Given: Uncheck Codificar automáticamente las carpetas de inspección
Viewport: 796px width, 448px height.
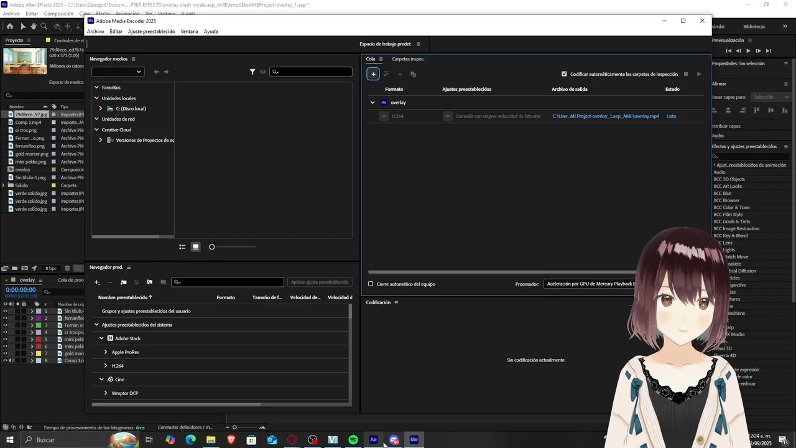Looking at the screenshot, I should [x=564, y=74].
